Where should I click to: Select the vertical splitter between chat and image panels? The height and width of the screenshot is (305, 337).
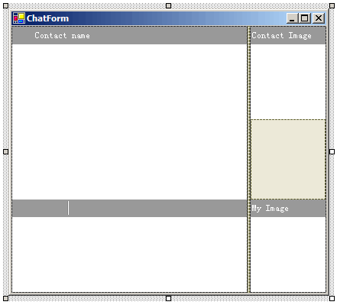(x=248, y=159)
